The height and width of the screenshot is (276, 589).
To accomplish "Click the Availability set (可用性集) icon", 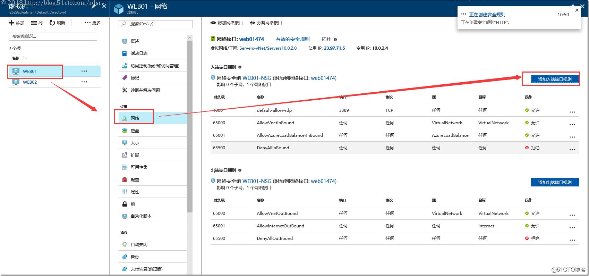I will coord(125,167).
